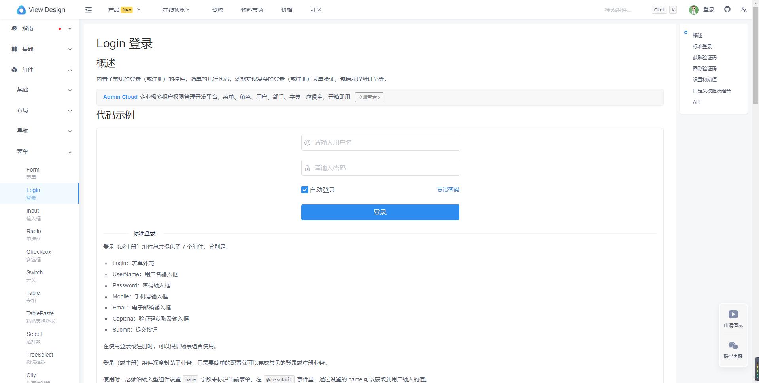
Task: Click inside the 请输入用户名 input field
Action: tap(380, 143)
